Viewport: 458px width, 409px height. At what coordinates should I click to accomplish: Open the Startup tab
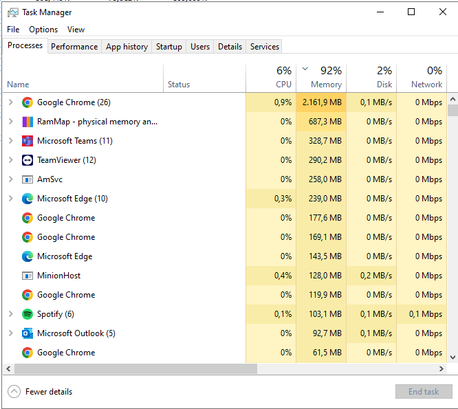click(169, 47)
